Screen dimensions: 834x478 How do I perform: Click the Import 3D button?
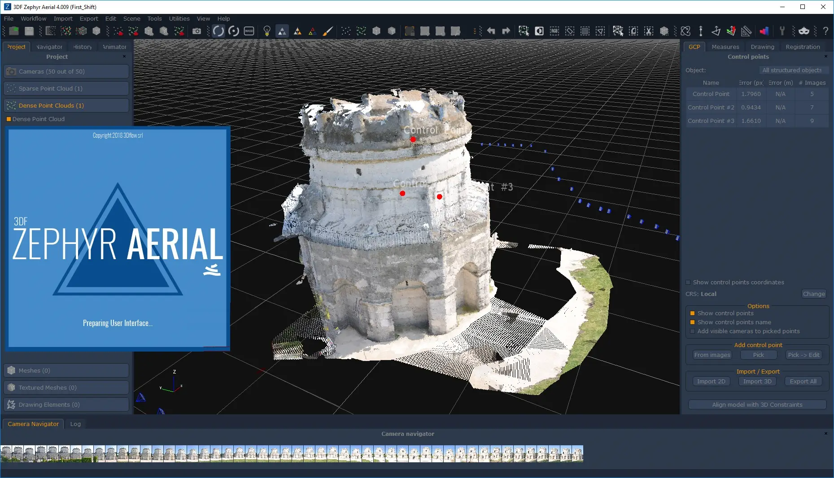click(757, 382)
